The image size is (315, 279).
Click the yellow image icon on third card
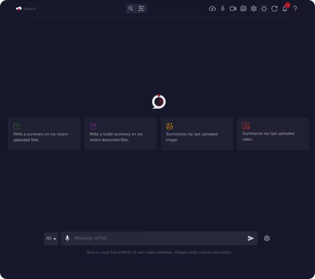coord(170,126)
